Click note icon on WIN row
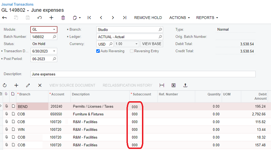271x150 pixels. point(13,129)
